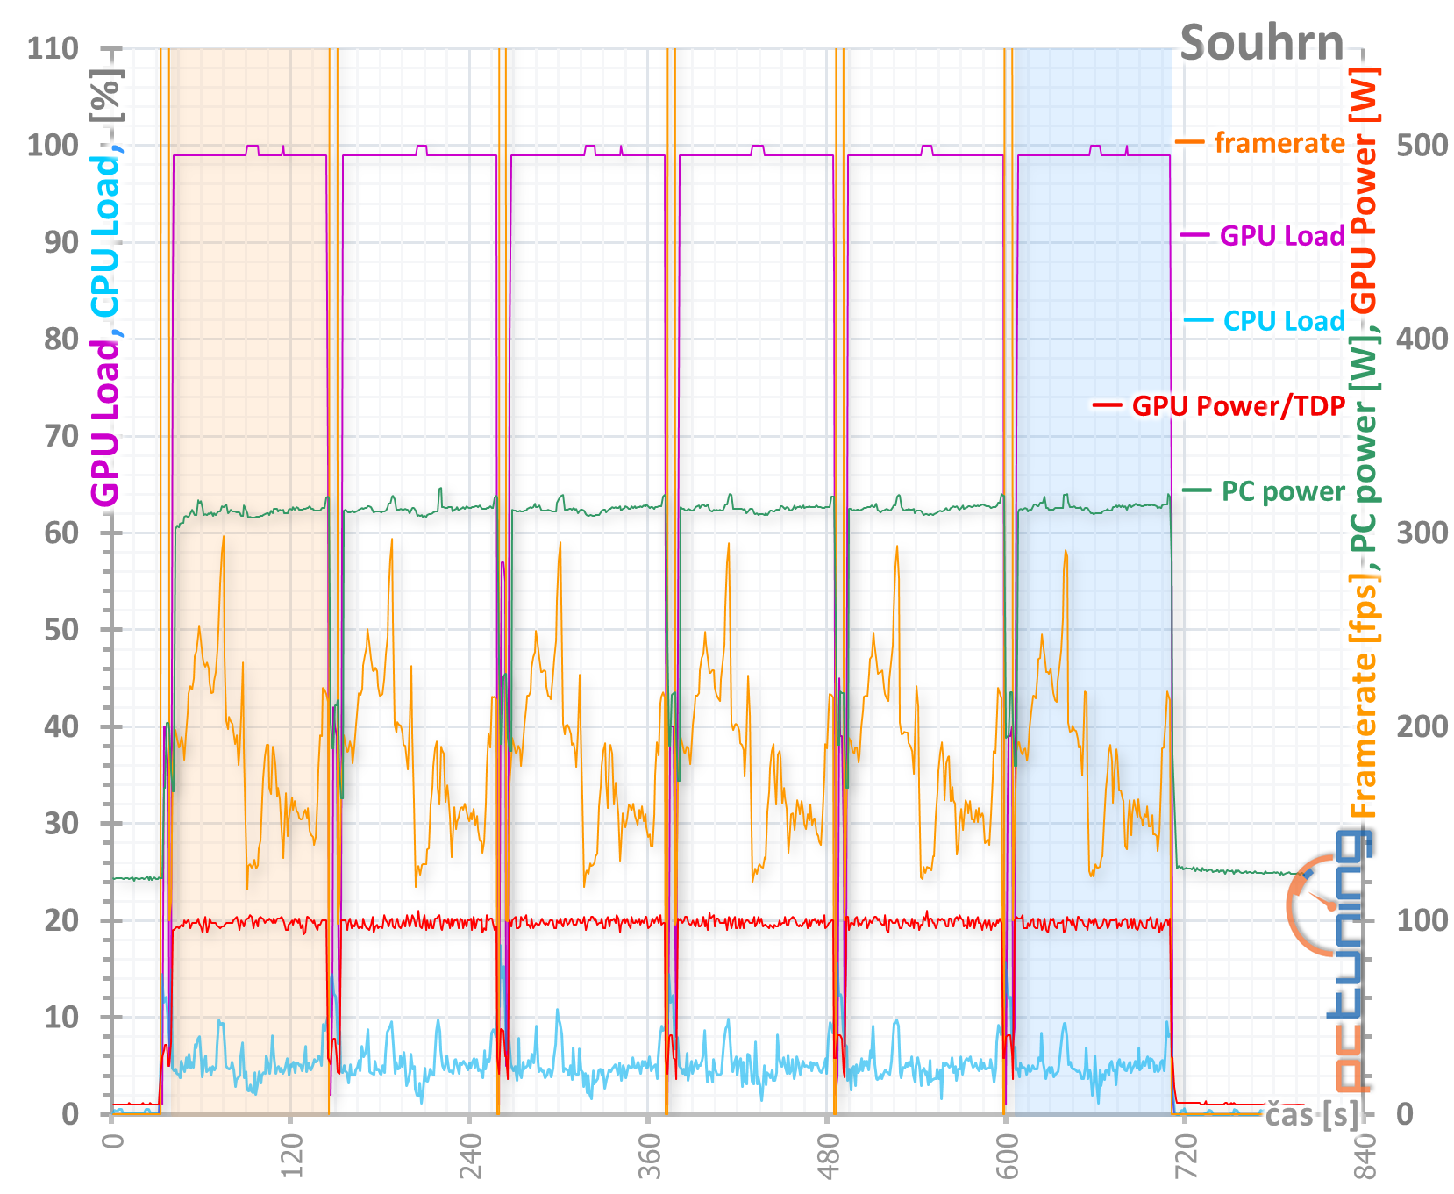Screen dimensions: 1454x1194
Task: Click the '840' tick on the time axis
Action: pyautogui.click(x=1365, y=1156)
